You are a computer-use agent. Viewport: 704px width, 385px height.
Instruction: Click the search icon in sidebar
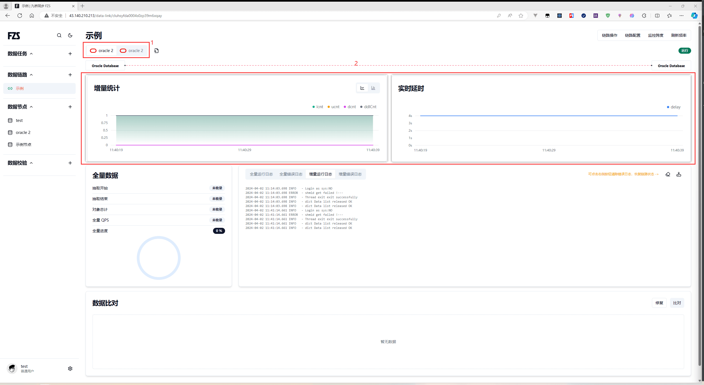pyautogui.click(x=59, y=35)
